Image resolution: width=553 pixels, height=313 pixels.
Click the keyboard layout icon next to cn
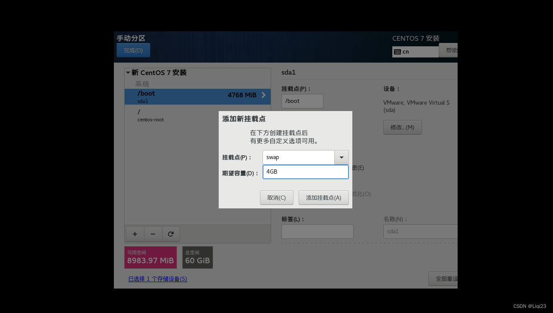pos(397,52)
